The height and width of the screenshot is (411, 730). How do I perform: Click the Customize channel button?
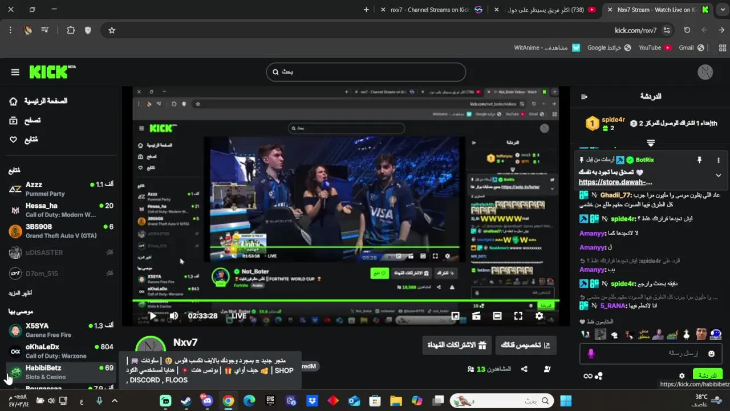[x=525, y=345]
